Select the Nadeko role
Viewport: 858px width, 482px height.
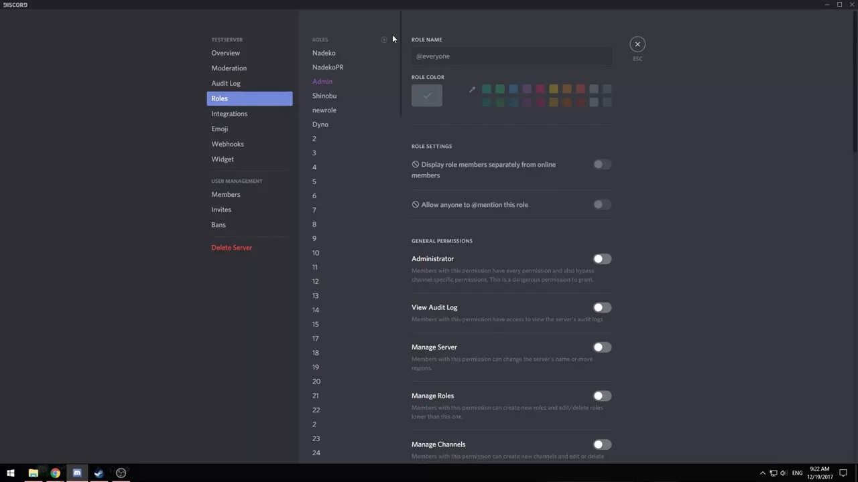click(324, 53)
